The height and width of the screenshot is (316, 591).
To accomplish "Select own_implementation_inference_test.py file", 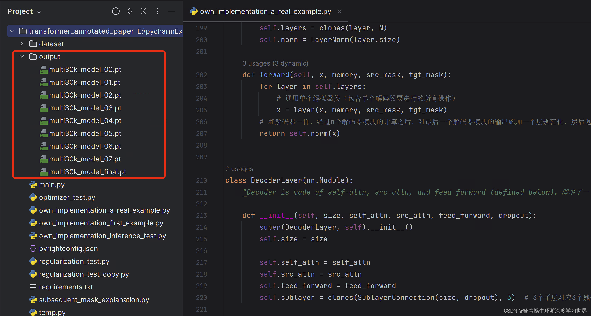I will point(103,236).
